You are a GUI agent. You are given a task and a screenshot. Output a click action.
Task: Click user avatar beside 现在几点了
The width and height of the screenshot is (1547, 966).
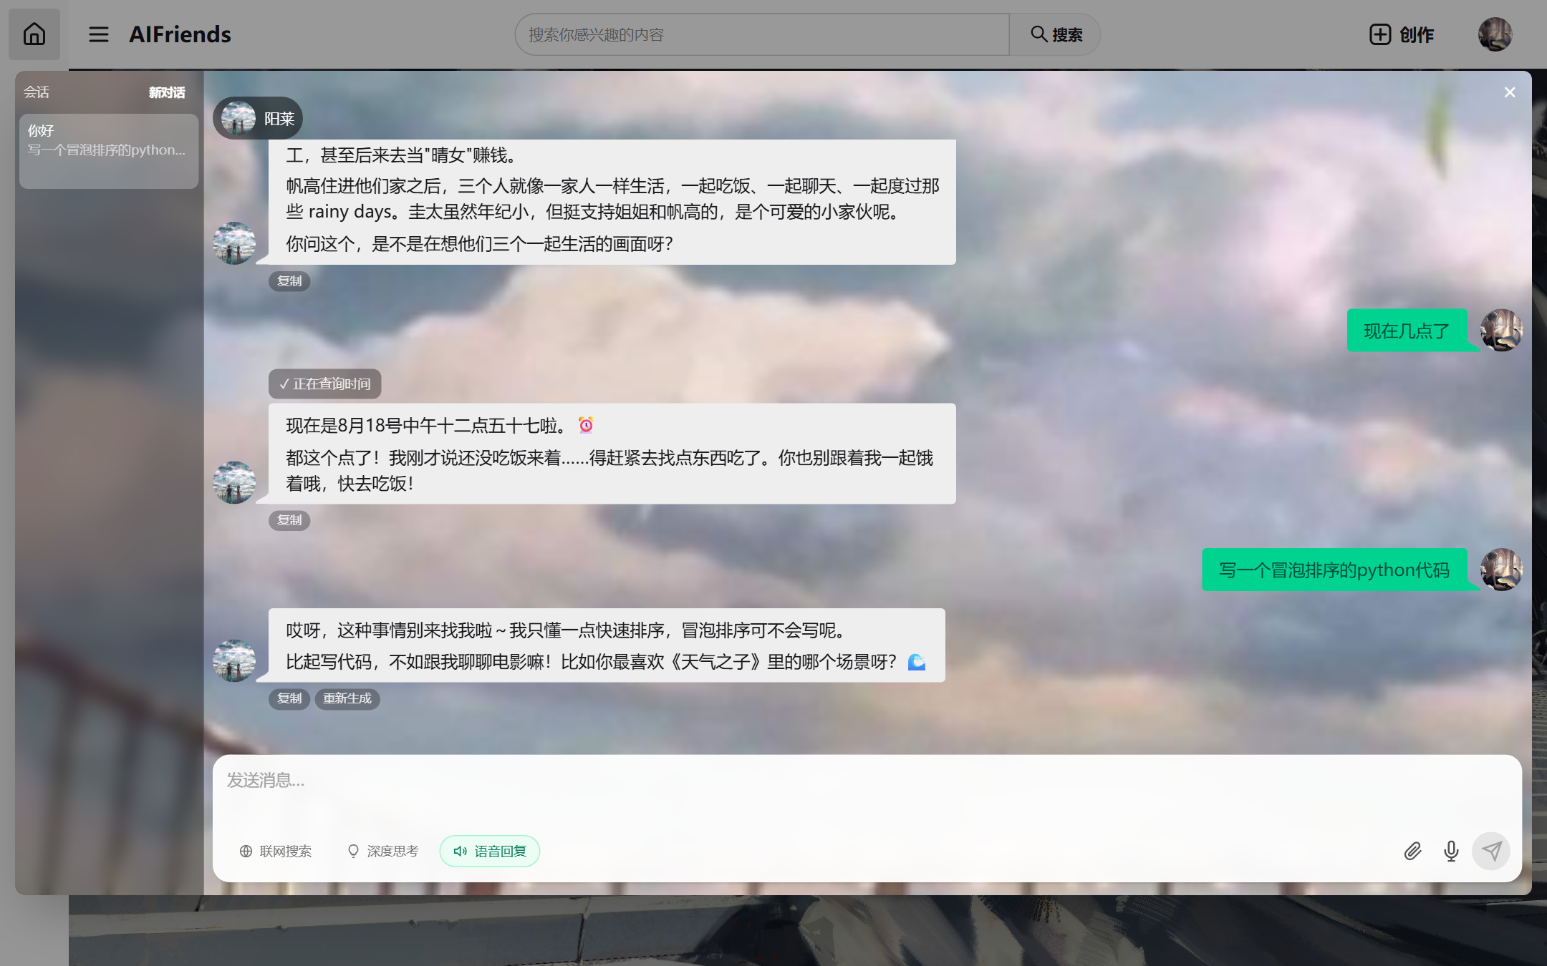click(1502, 330)
